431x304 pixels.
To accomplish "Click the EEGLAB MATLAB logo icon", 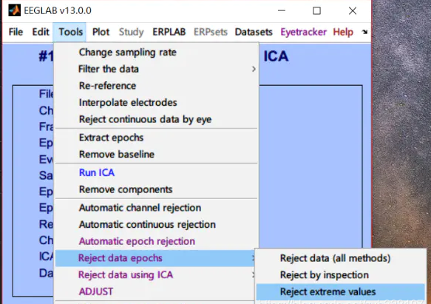I will (14, 10).
